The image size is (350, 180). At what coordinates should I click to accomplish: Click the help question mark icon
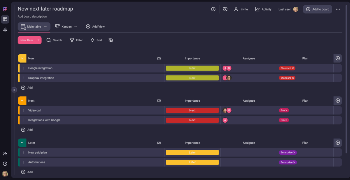click(5, 164)
